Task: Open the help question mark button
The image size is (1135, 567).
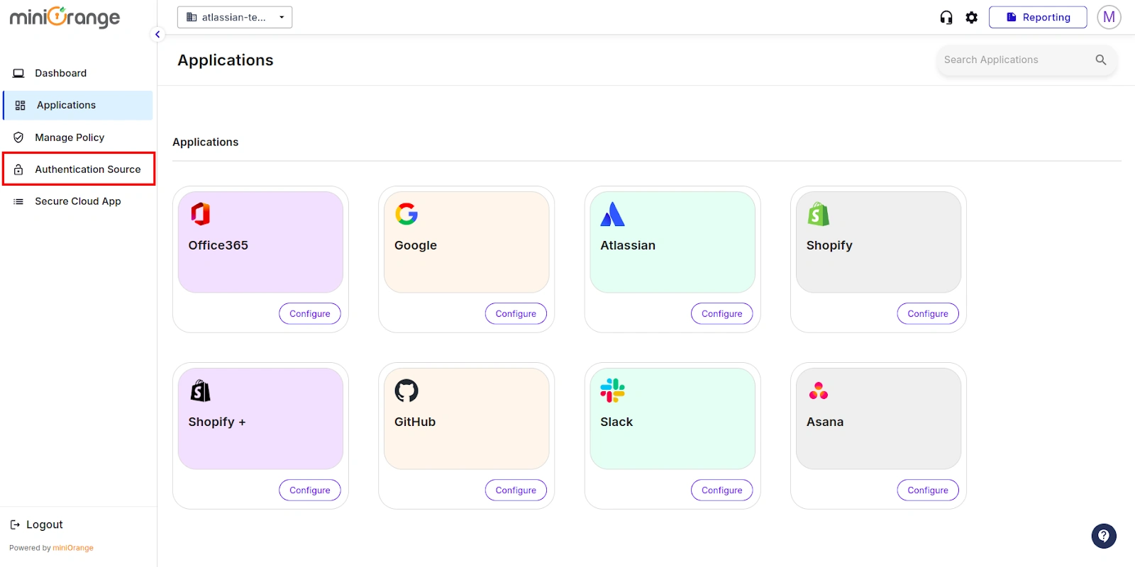Action: click(1104, 536)
